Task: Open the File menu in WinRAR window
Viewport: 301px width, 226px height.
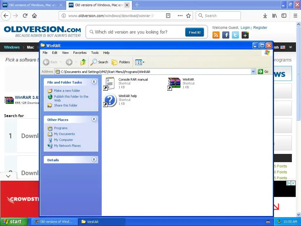Action: coord(45,53)
